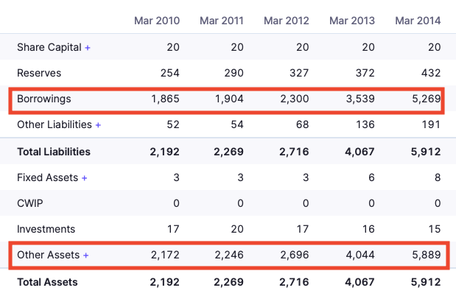This screenshot has height=296, width=456.
Task: Select Reserves value 327 for Mar 2012
Action: pos(299,73)
